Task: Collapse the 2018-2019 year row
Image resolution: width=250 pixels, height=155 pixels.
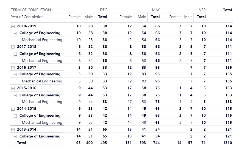Action: (13, 27)
